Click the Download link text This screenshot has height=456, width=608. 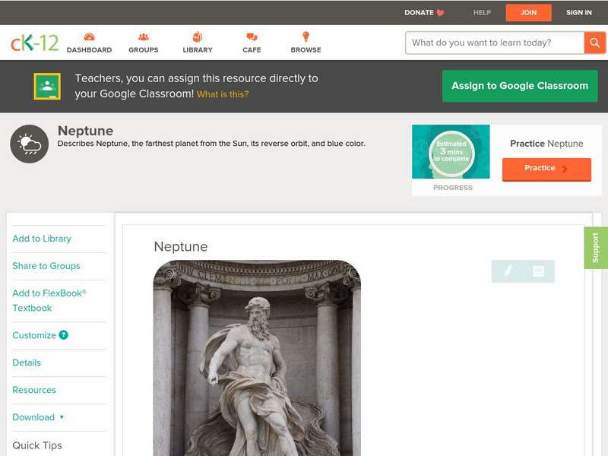tap(33, 417)
